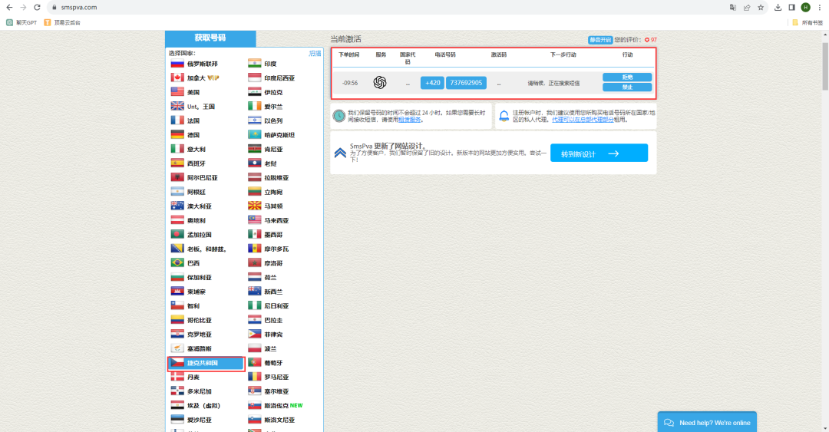Open the Need help? We're online chat
Image resolution: width=829 pixels, height=432 pixels.
click(707, 422)
